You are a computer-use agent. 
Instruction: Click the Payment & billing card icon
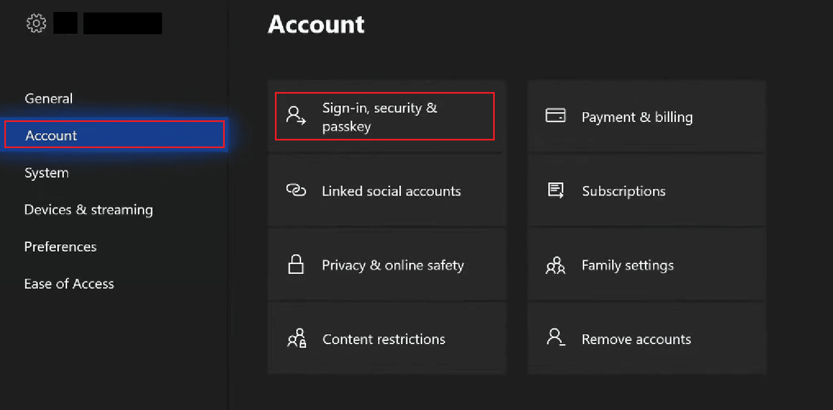(555, 115)
